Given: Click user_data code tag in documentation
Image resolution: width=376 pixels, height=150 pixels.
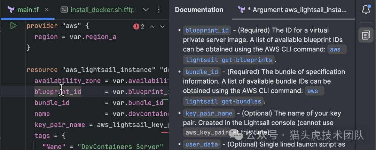Looking at the screenshot, I should point(202,144).
